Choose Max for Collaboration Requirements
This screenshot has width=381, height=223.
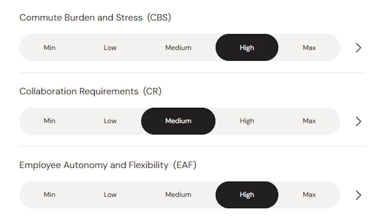(309, 121)
